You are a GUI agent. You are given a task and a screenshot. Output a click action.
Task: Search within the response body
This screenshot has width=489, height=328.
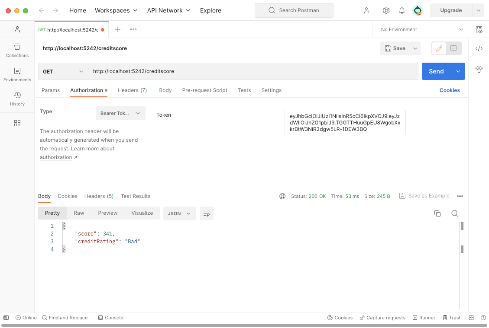coord(454,213)
